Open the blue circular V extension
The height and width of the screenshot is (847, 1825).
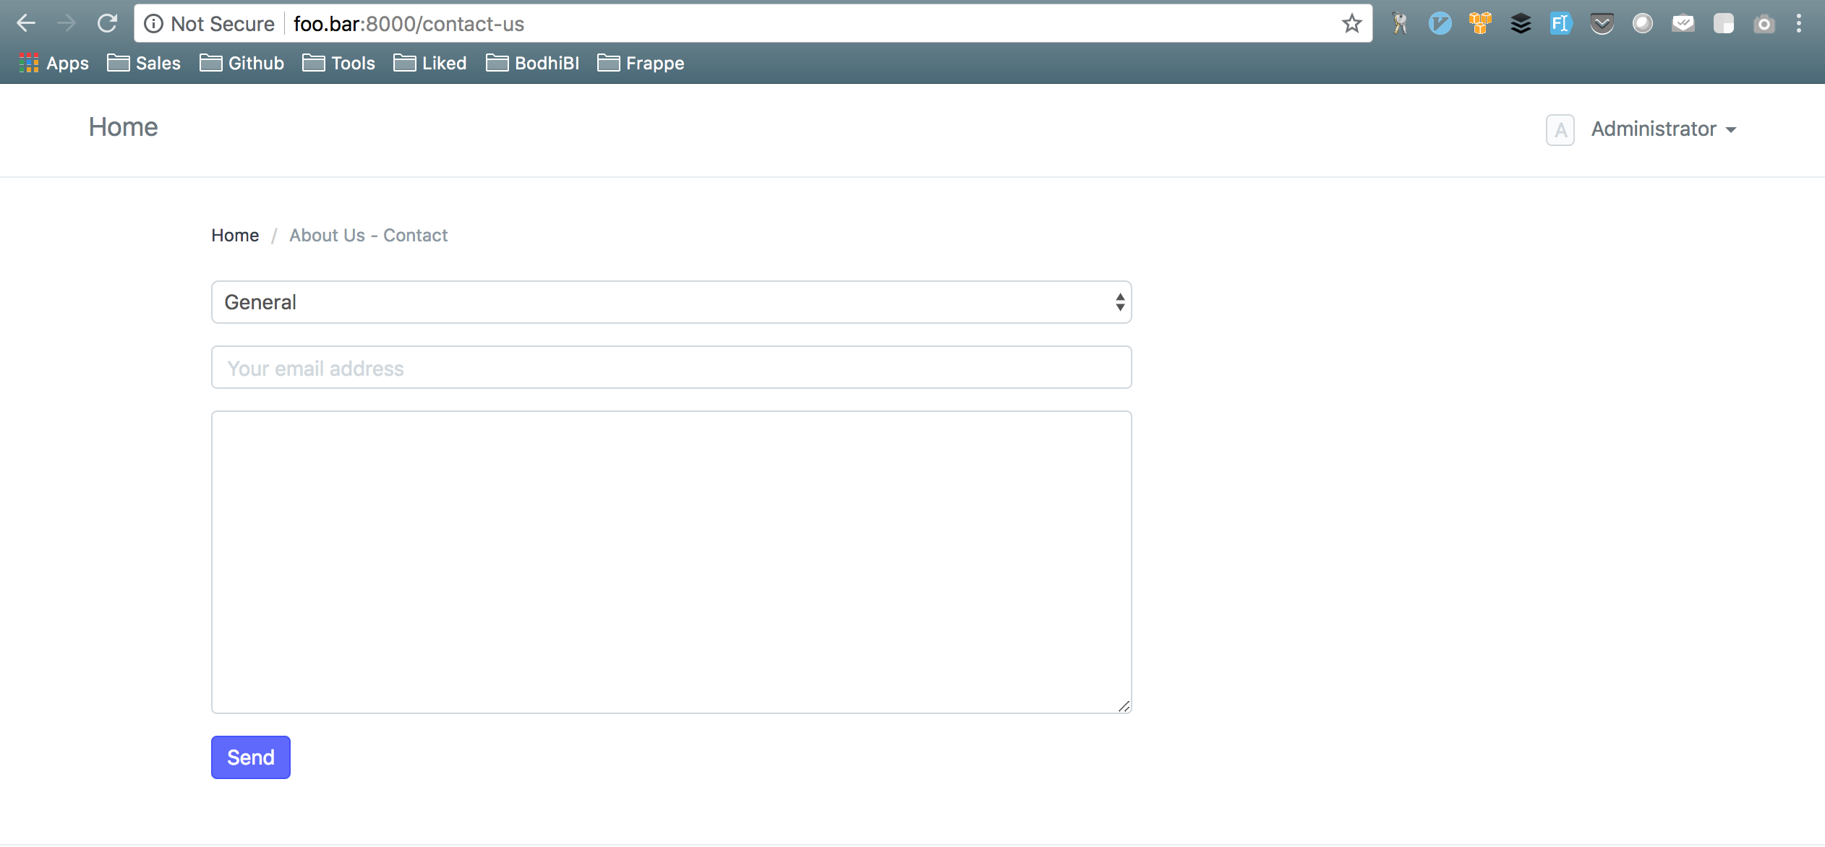click(x=1440, y=24)
